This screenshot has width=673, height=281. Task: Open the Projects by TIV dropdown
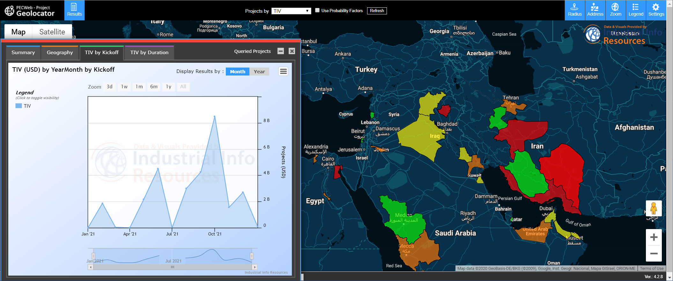pyautogui.click(x=291, y=11)
